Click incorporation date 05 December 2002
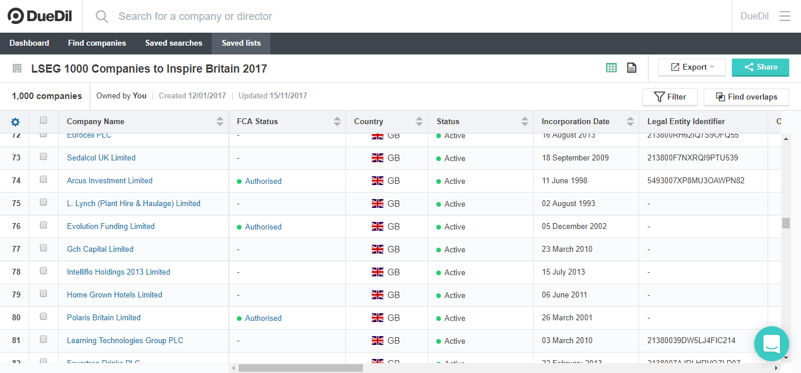The image size is (801, 373). point(574,227)
